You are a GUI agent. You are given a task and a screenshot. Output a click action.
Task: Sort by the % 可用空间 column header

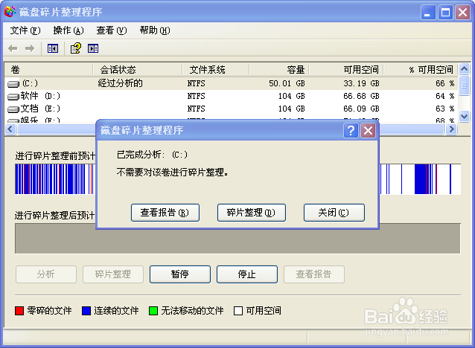pyautogui.click(x=421, y=70)
